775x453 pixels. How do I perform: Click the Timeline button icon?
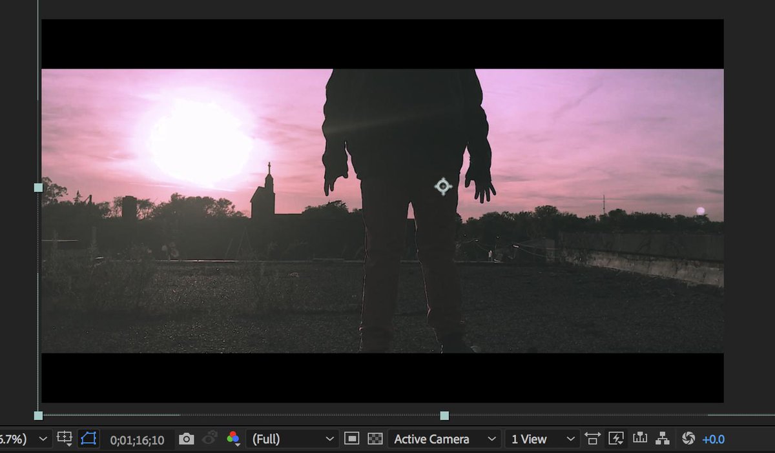pyautogui.click(x=640, y=438)
